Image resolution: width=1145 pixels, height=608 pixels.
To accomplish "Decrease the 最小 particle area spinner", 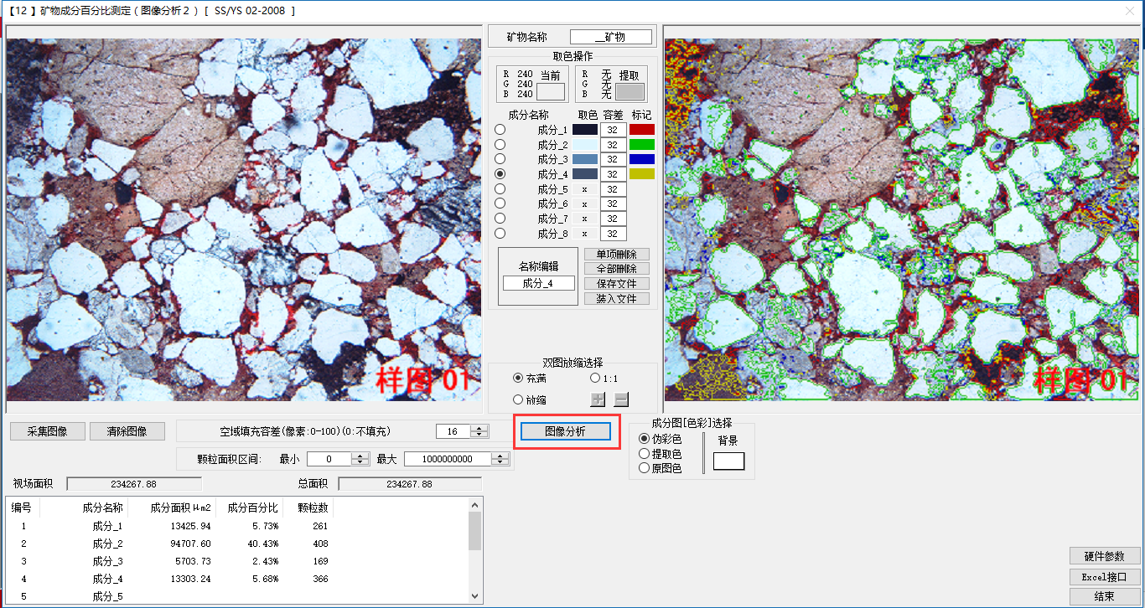I will (x=360, y=462).
